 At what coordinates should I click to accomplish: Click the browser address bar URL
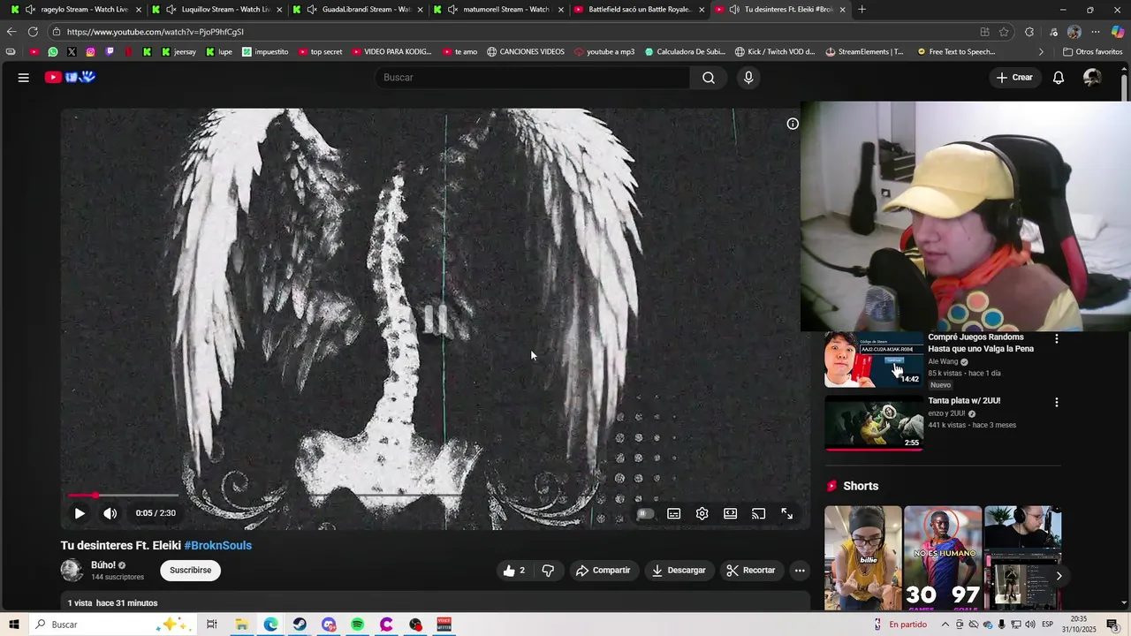[156, 32]
